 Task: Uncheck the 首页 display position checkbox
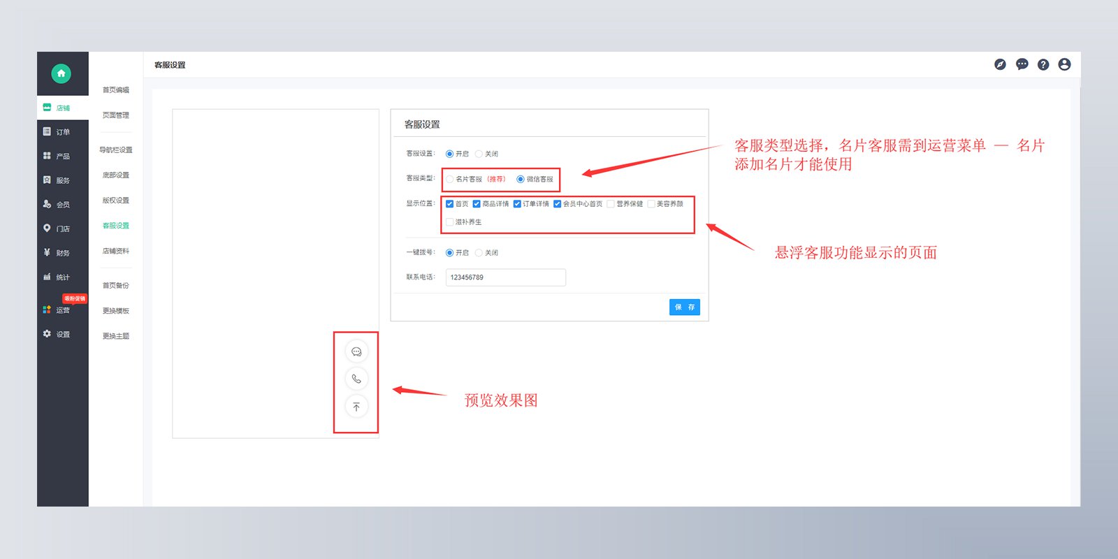449,204
